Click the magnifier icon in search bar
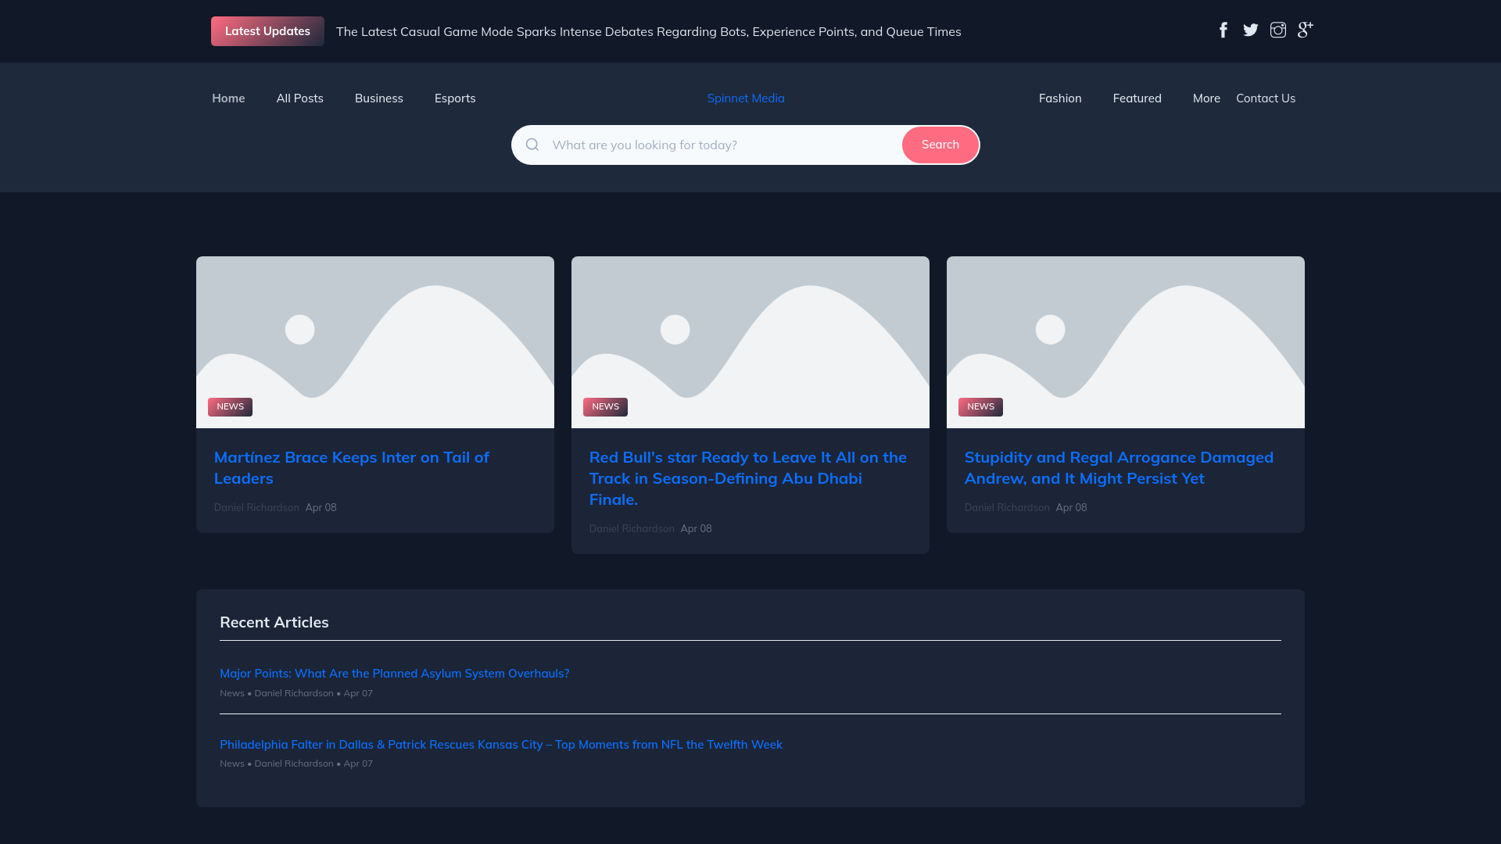1501x844 pixels. tap(532, 145)
